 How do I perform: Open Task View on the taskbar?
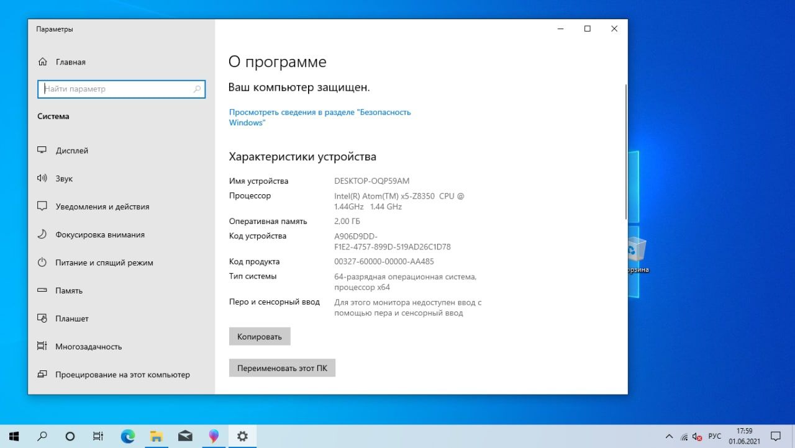tap(98, 436)
